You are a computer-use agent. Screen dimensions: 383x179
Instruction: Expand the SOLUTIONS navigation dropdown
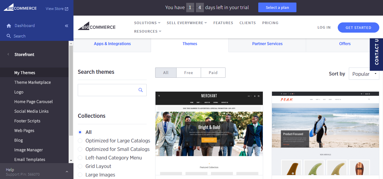point(147,23)
